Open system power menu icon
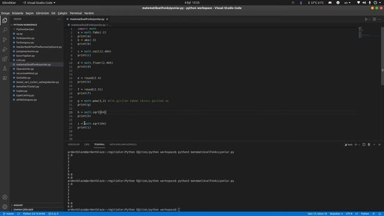Image resolution: width=384 pixels, height=216 pixels. [375, 2]
